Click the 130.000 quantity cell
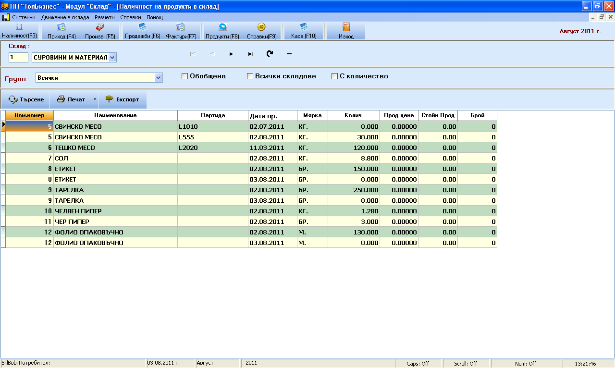The width and height of the screenshot is (615, 368). (x=354, y=232)
